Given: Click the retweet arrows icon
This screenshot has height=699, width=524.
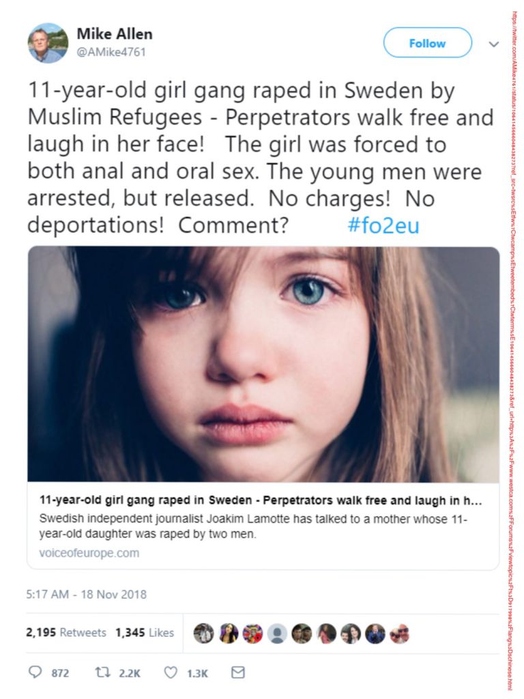Looking at the screenshot, I should 103,672.
